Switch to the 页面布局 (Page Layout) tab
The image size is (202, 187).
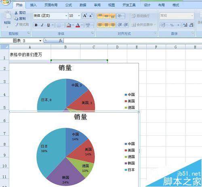(x=51, y=5)
